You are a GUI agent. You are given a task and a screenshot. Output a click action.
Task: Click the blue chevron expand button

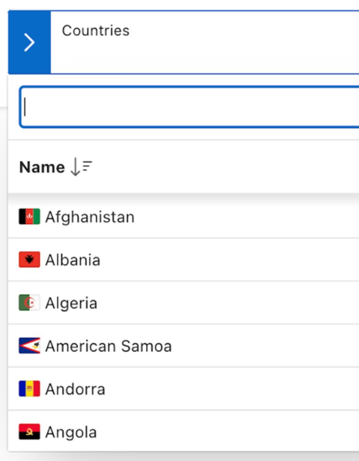tap(29, 42)
